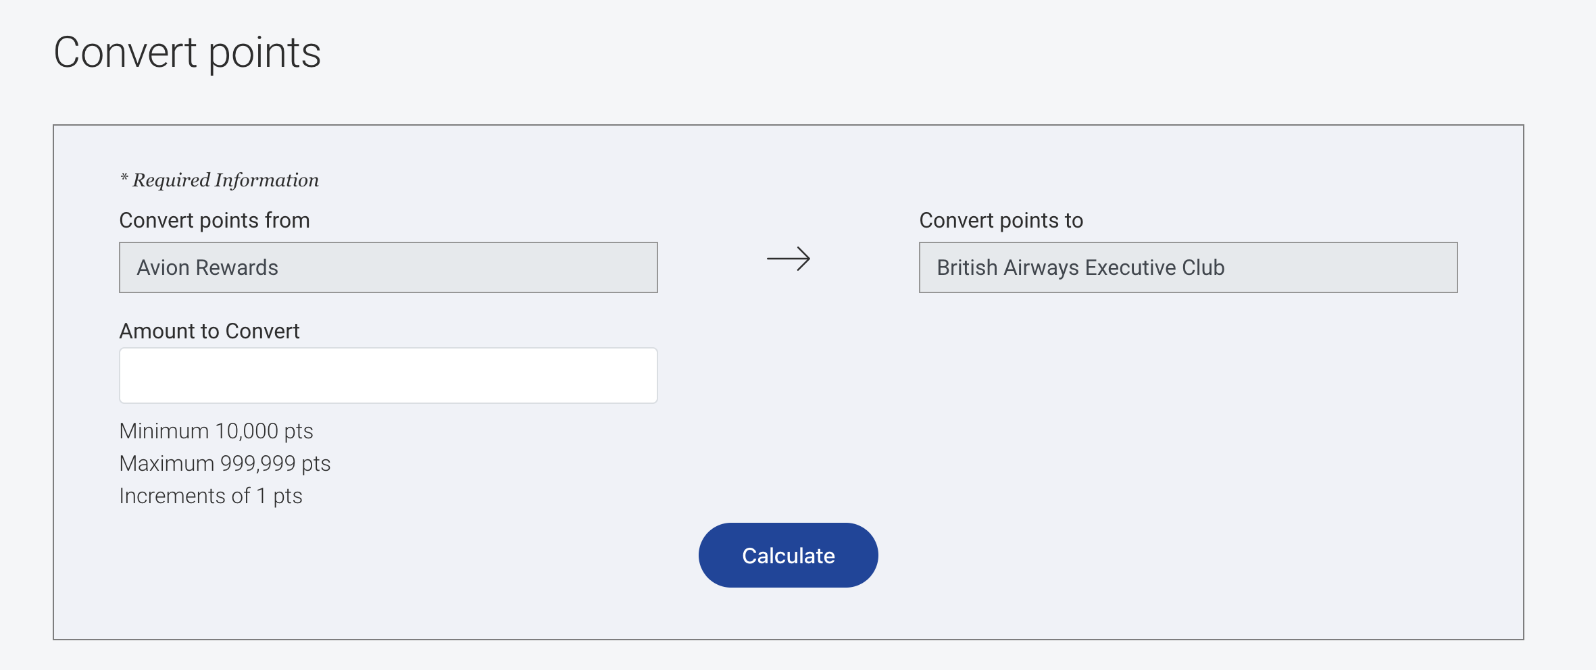This screenshot has width=1596, height=670.
Task: Click the Convert points to label
Action: (1001, 220)
